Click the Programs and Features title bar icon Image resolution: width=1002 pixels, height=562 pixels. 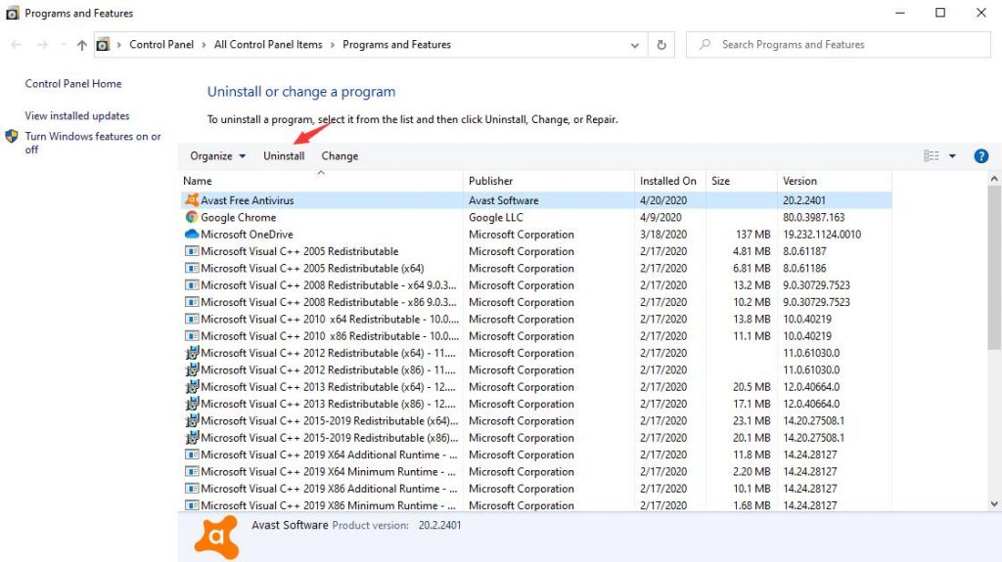click(12, 13)
